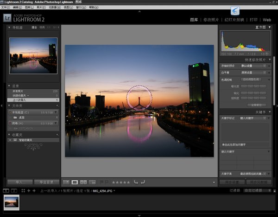Open compare view (XY) icon
Screen dimensions: 278x217
coord(84,182)
